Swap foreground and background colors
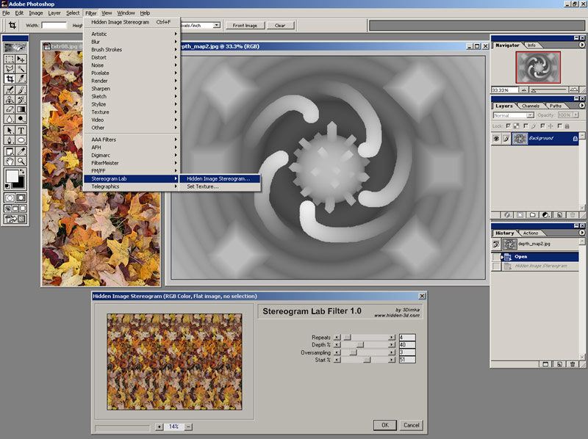 click(x=22, y=172)
